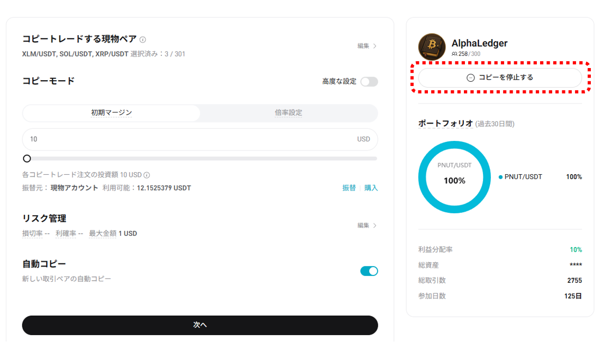Click info icon next to 投資額 10 USD
This screenshot has width=603, height=342.
(x=147, y=175)
